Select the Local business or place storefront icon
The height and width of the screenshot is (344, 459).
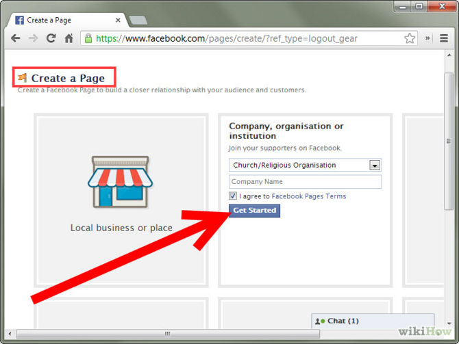(120, 182)
